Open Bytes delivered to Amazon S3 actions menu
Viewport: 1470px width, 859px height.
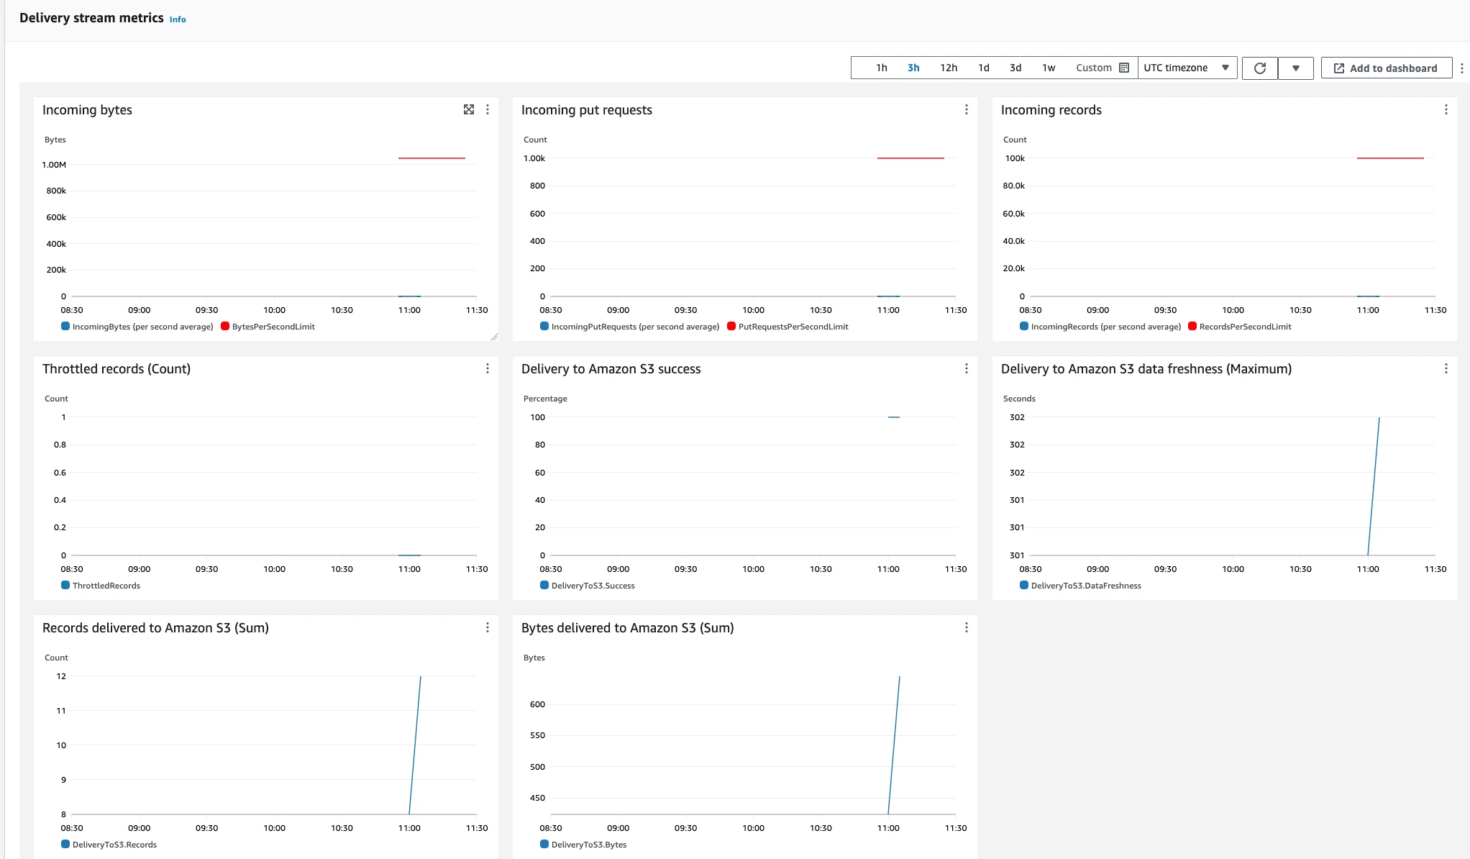click(x=967, y=627)
